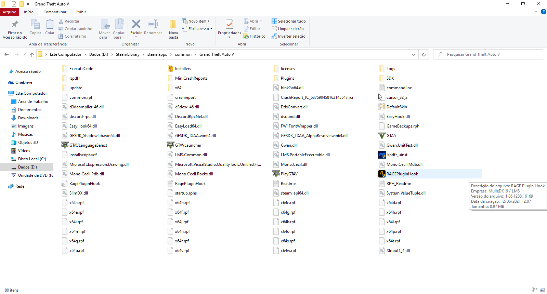Viewport: 547px width, 294px height.
Task: Navigate to steamapps in the address path
Action: click(157, 54)
